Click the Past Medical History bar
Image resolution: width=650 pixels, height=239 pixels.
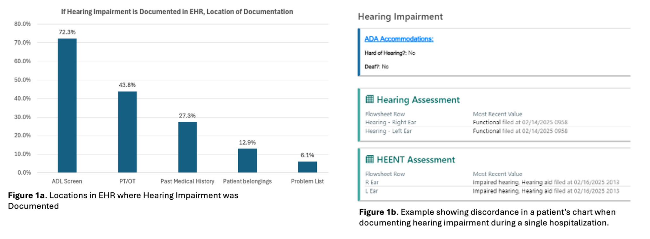(187, 147)
